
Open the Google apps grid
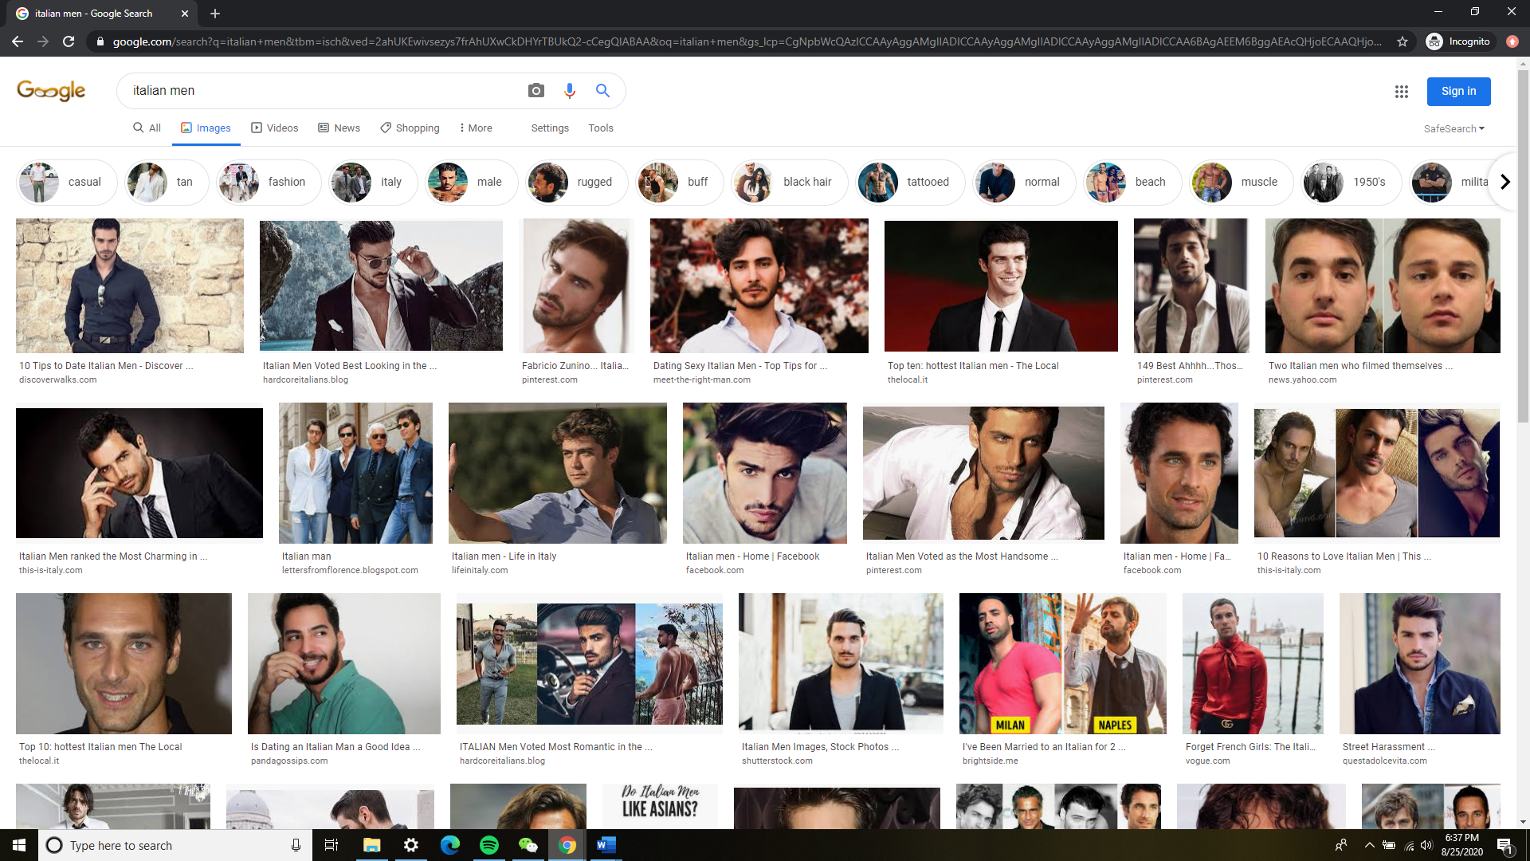tap(1402, 92)
